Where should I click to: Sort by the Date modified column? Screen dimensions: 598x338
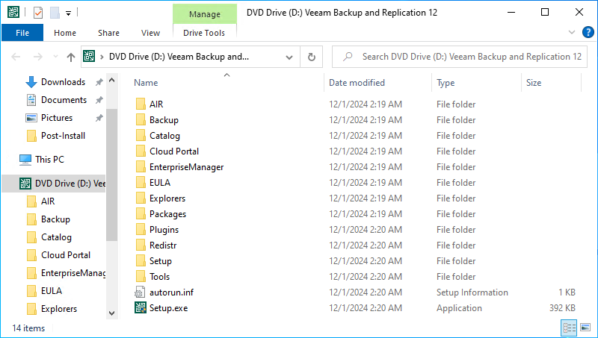point(357,83)
